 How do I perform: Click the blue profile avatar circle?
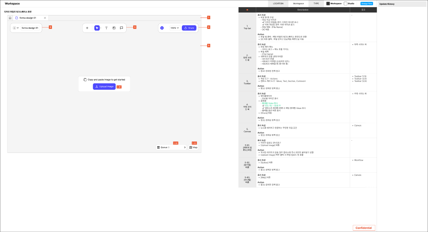click(162, 28)
